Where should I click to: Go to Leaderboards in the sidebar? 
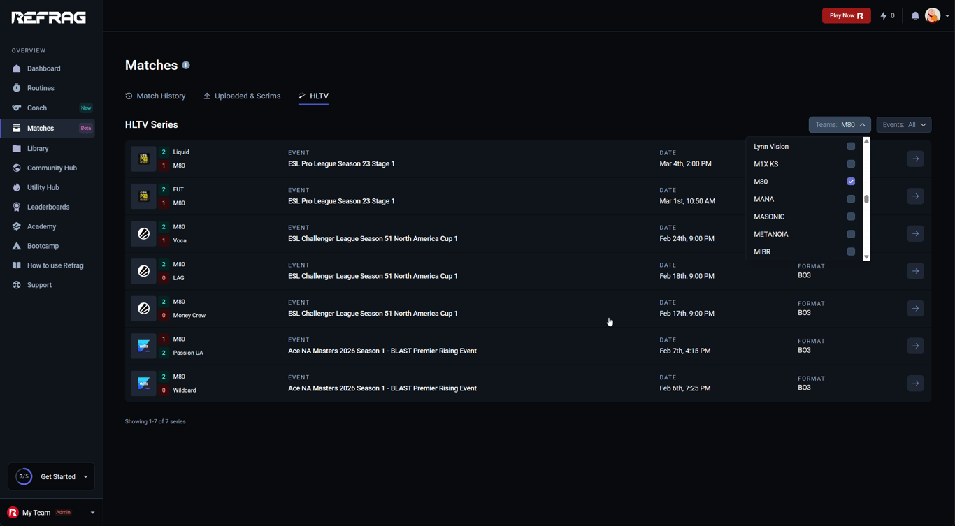click(48, 207)
